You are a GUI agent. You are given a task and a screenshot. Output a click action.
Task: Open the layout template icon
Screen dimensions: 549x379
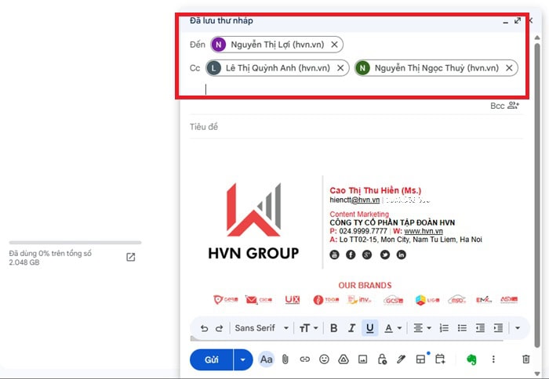pos(420,359)
